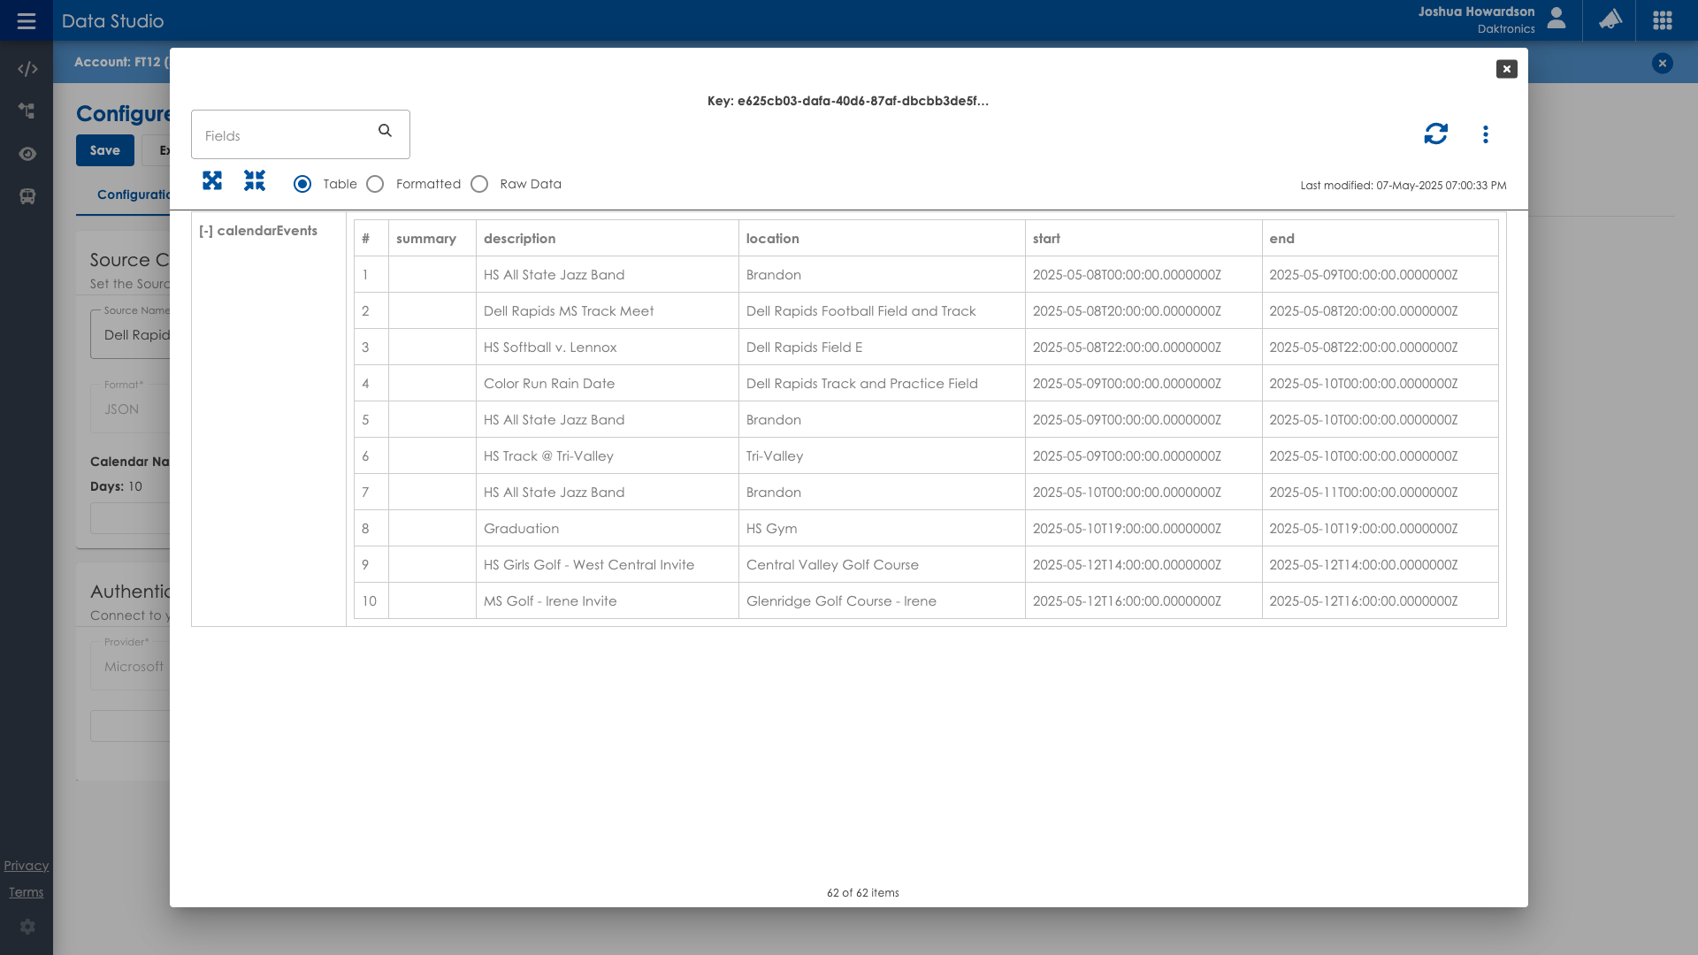Switch to Raw Data view
Viewport: 1698px width, 955px height.
point(480,184)
